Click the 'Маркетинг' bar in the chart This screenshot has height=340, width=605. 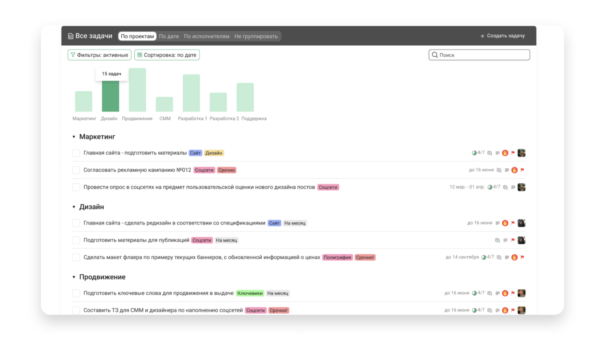pyautogui.click(x=84, y=101)
